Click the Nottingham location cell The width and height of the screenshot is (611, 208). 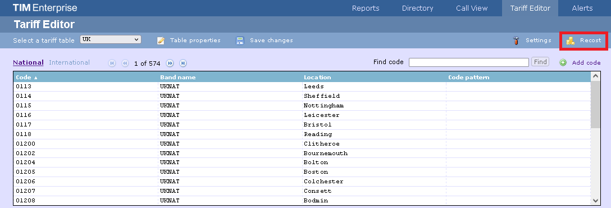coord(374,106)
